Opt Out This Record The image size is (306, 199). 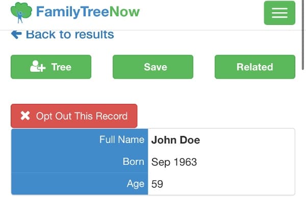[74, 116]
